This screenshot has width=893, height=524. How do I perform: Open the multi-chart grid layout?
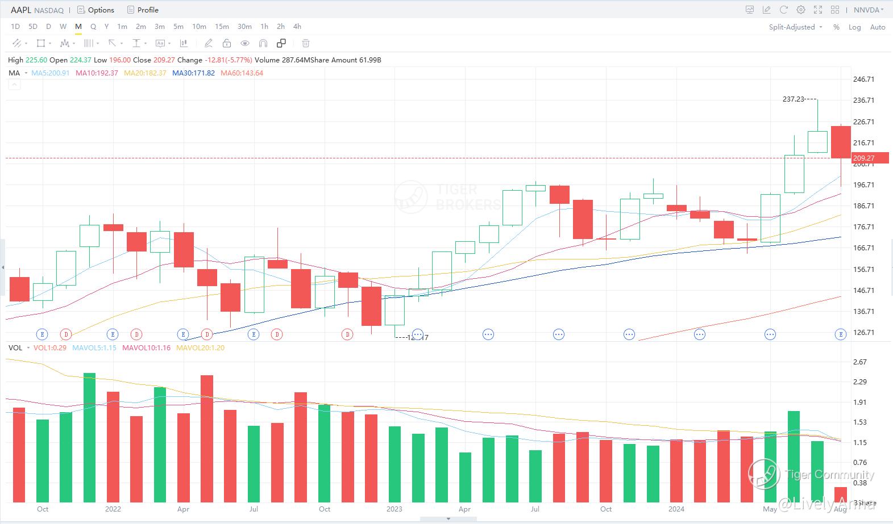pos(835,10)
